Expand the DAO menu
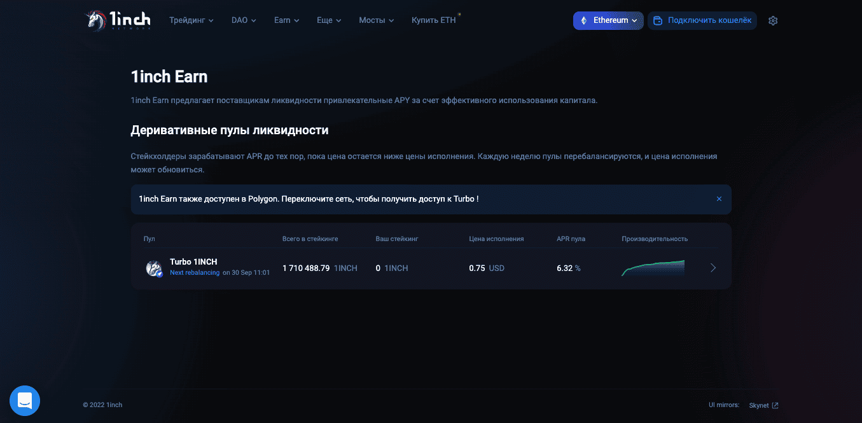The width and height of the screenshot is (862, 423). click(244, 20)
